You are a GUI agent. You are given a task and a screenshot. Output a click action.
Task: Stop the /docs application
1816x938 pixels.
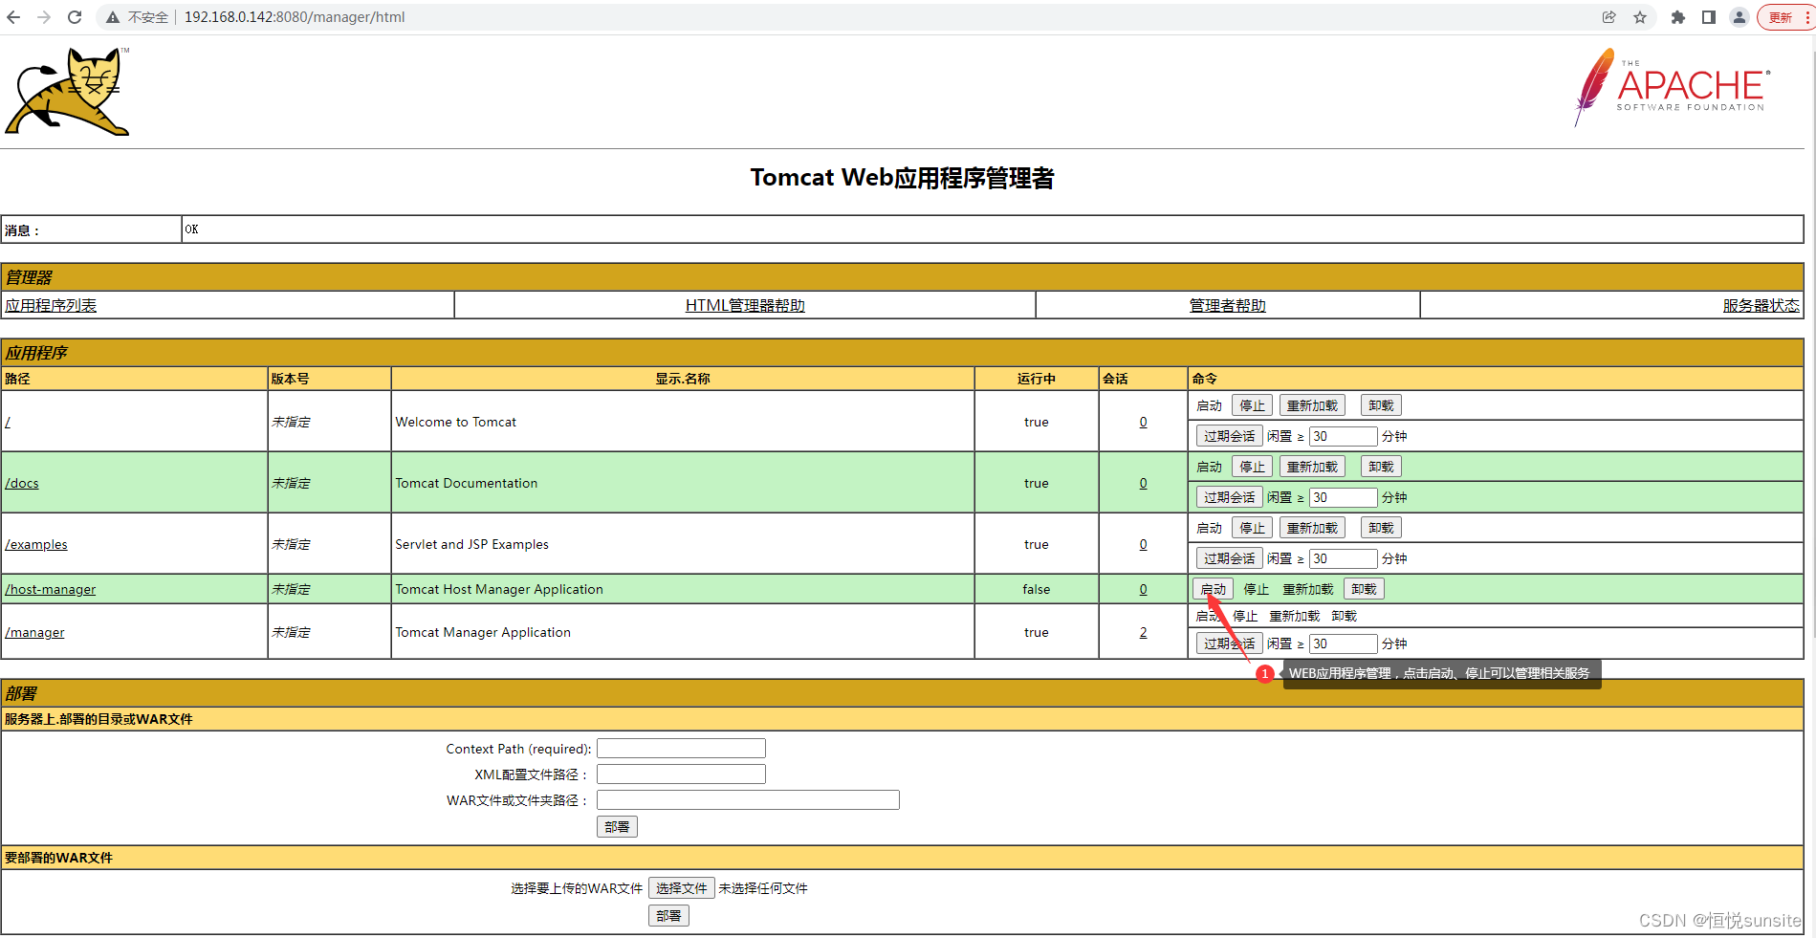pos(1252,467)
